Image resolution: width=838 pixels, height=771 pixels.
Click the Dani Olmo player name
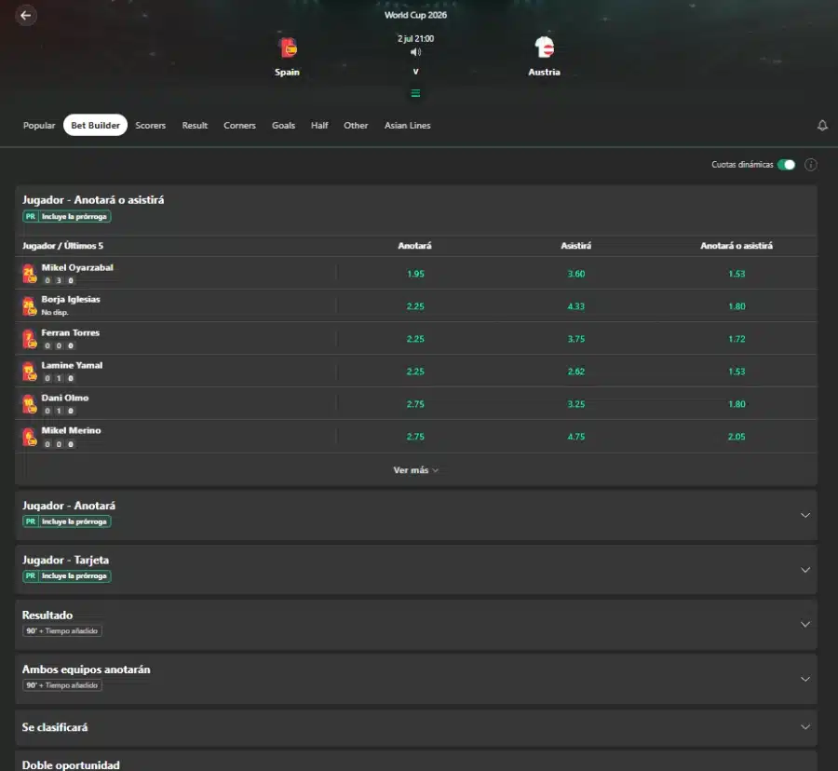pyautogui.click(x=65, y=398)
